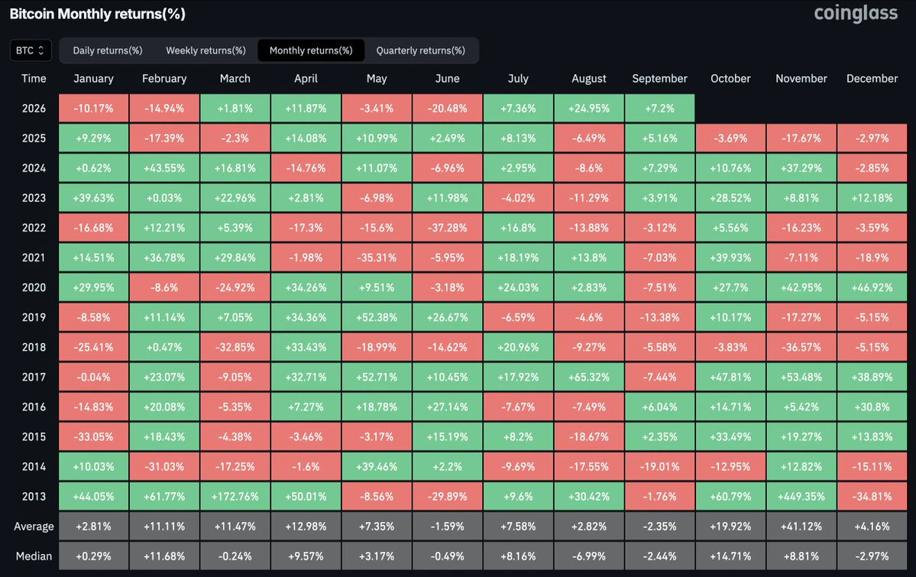Click the 2026 row label

click(x=34, y=109)
